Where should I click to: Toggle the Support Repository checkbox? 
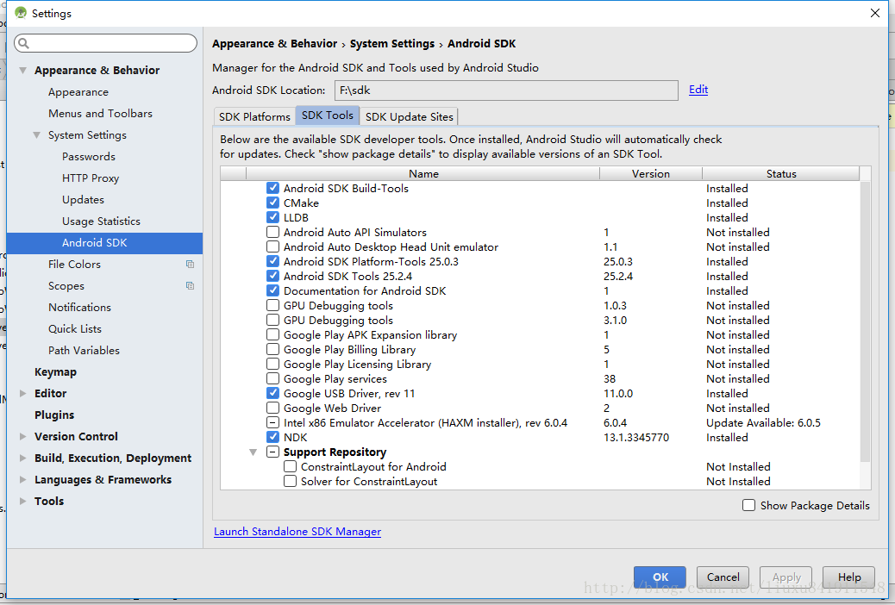coord(272,452)
